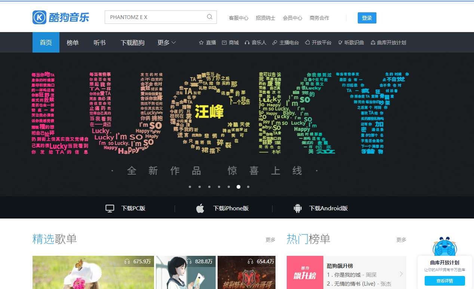Open the 商城 shop icon link

(x=224, y=43)
